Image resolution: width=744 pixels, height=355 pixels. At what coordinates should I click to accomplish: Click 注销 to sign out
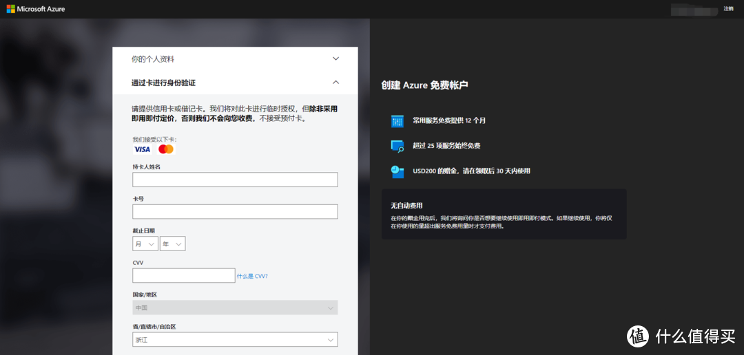coord(728,9)
